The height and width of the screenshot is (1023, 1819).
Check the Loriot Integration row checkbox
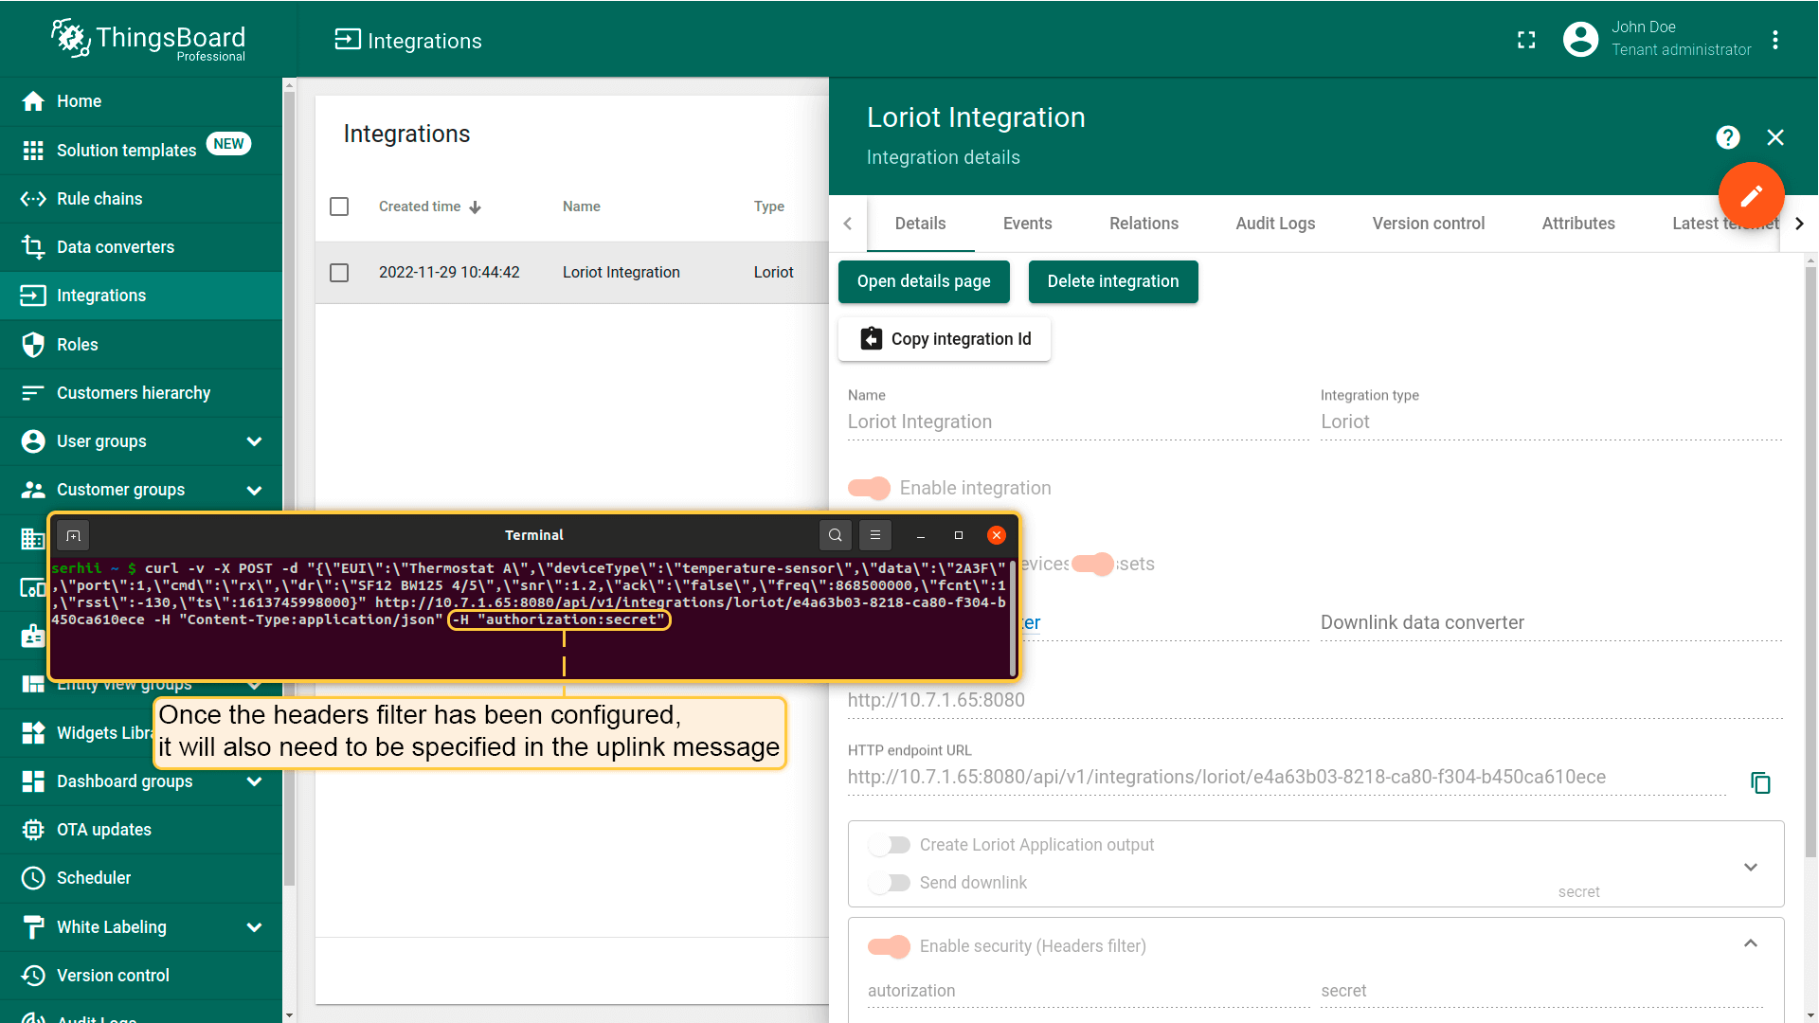point(339,273)
